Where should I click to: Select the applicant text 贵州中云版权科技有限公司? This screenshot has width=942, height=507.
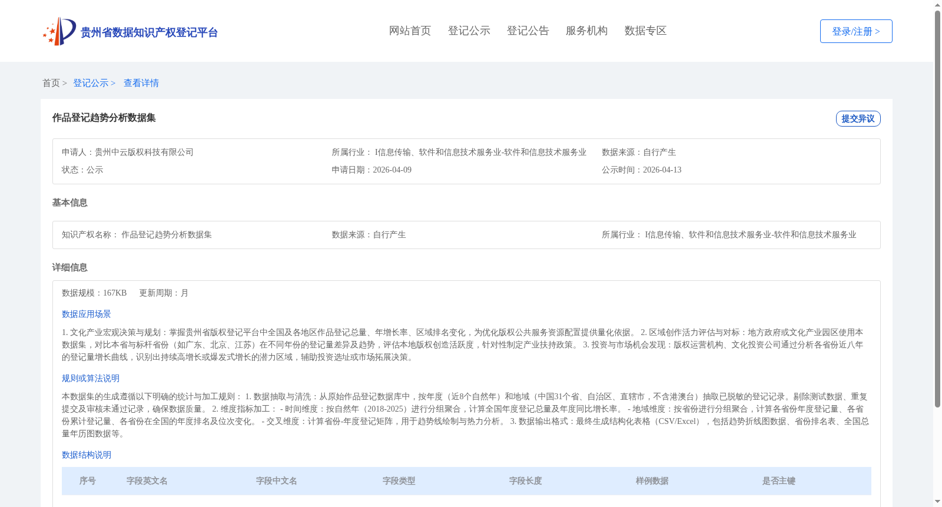(x=144, y=152)
